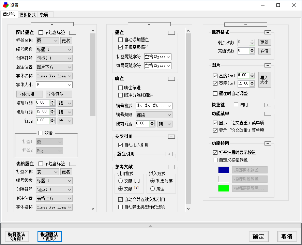Expand the 快捷键 section plus button
302x245 pixels.
tap(268, 105)
